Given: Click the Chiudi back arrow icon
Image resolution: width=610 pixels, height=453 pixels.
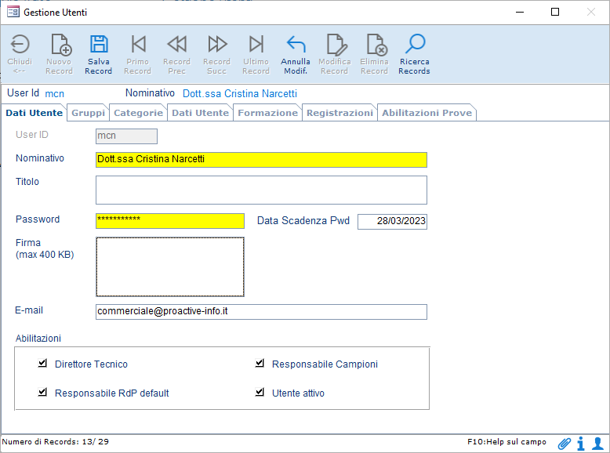Looking at the screenshot, I should click(20, 44).
